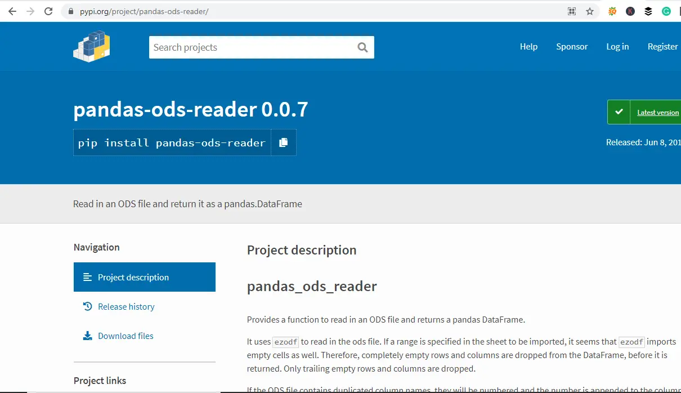Open the Buffer stacked-layers extension icon
The width and height of the screenshot is (681, 393).
(x=648, y=11)
